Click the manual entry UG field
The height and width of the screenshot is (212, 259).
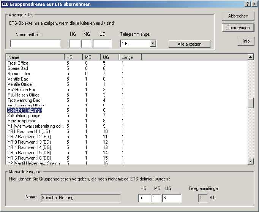[x=172, y=198]
